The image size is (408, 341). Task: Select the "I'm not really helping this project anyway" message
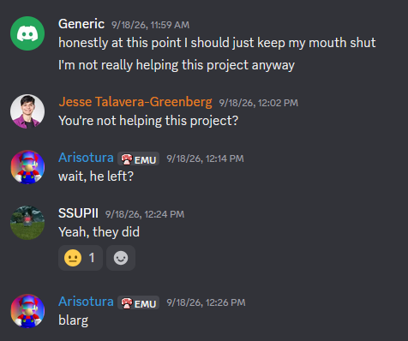[177, 65]
